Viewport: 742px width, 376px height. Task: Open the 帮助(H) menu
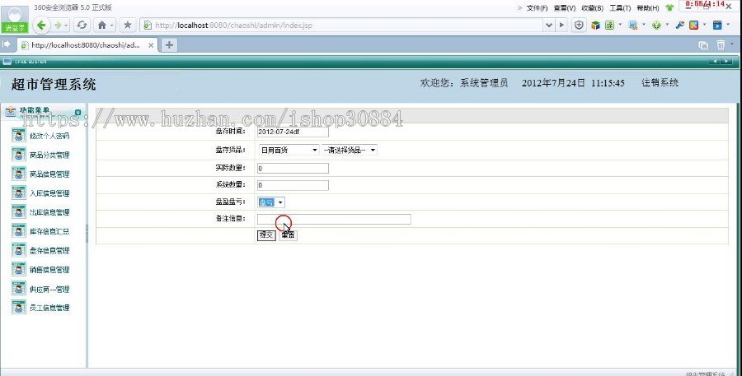pyautogui.click(x=648, y=8)
